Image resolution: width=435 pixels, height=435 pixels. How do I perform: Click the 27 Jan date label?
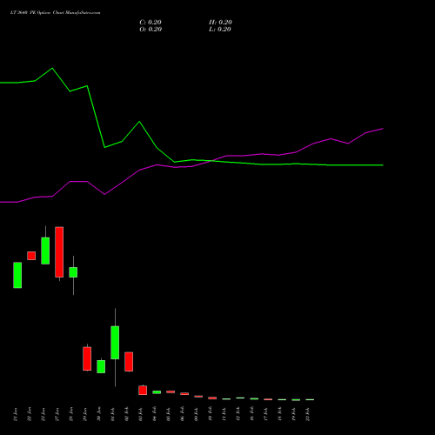coord(57,414)
